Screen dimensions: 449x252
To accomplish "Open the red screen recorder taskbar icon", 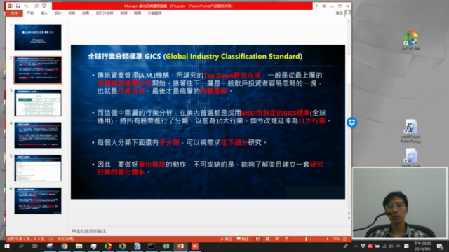I will [x=195, y=246].
